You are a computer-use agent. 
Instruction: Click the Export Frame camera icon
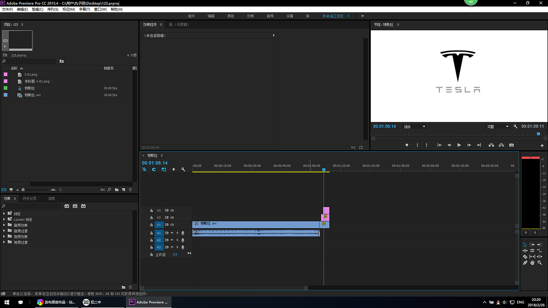pyautogui.click(x=511, y=145)
